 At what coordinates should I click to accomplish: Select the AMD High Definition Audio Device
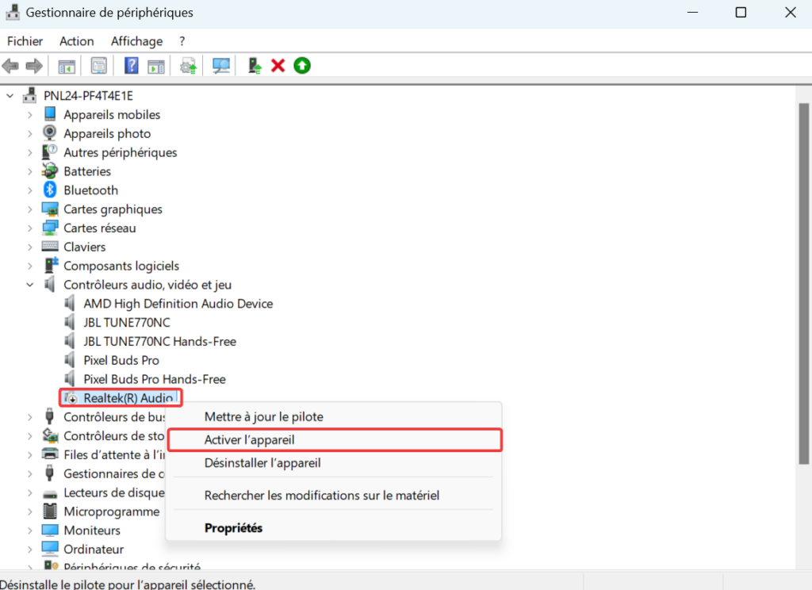(178, 304)
